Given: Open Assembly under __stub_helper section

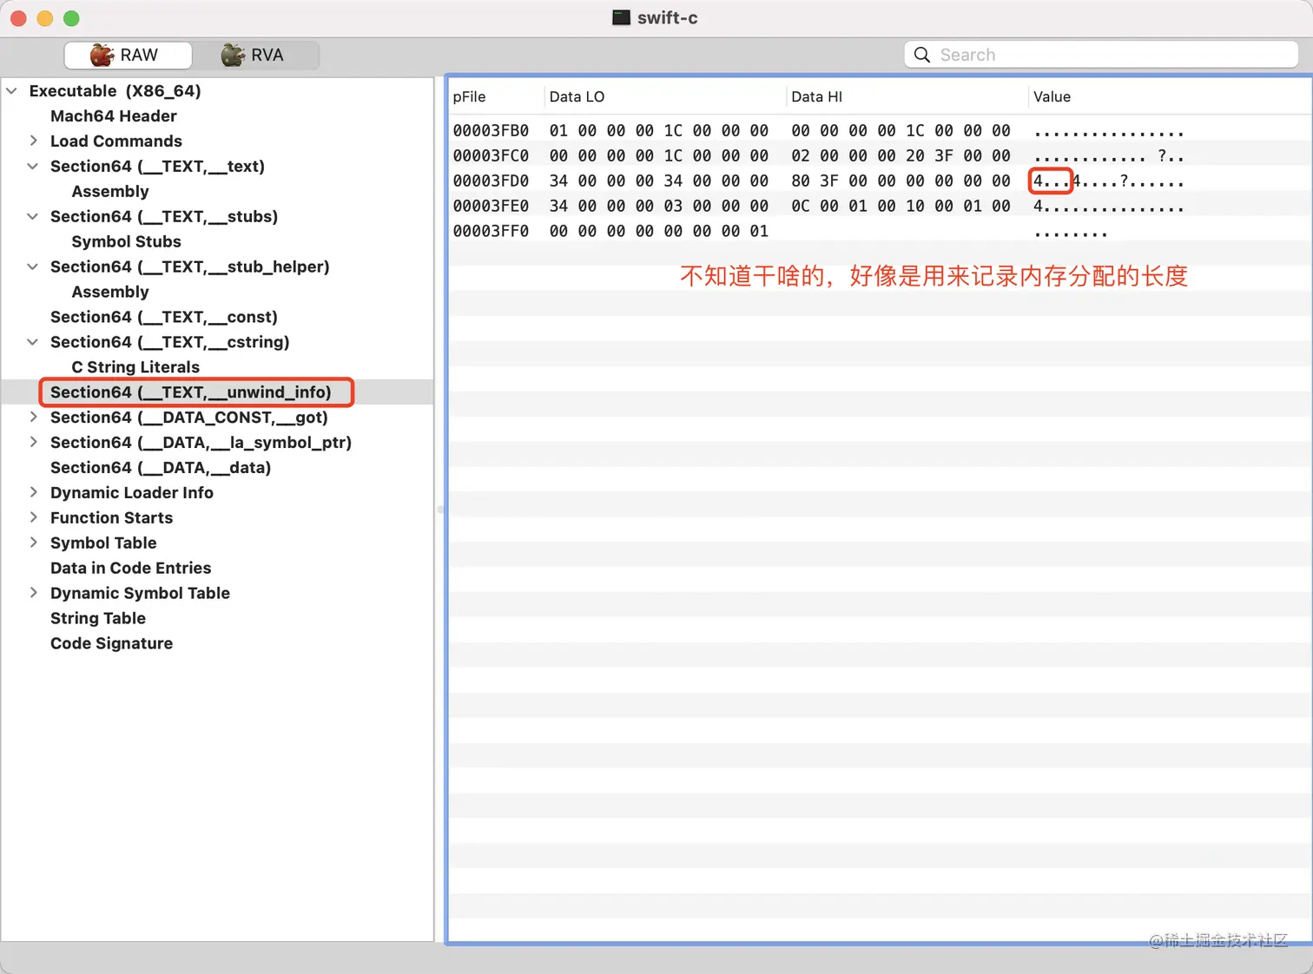Looking at the screenshot, I should [110, 292].
